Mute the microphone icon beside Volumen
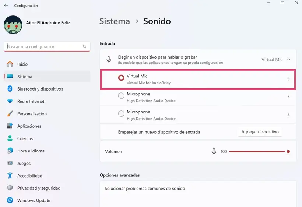 click(214, 151)
